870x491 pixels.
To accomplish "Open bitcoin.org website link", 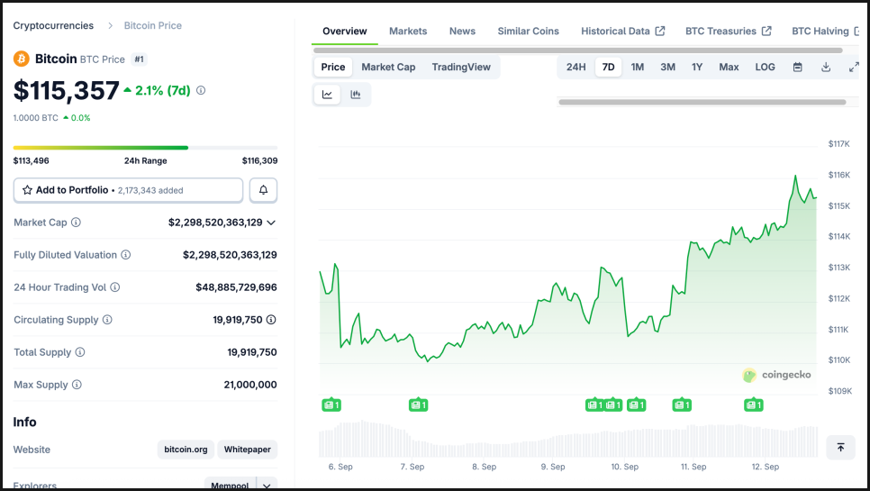I will click(x=186, y=450).
